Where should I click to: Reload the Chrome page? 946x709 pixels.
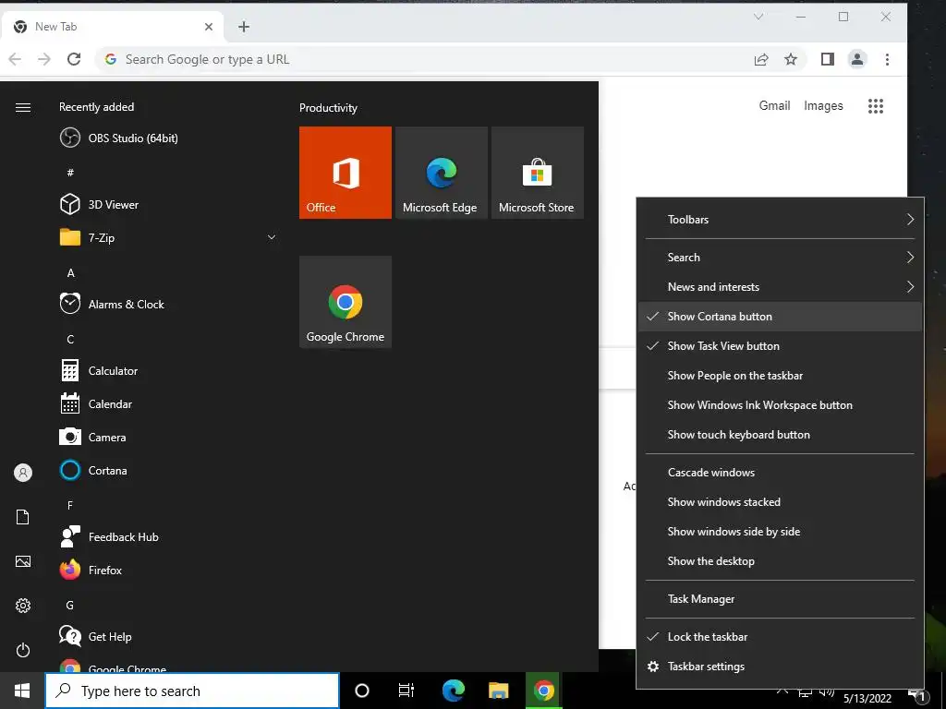point(74,59)
